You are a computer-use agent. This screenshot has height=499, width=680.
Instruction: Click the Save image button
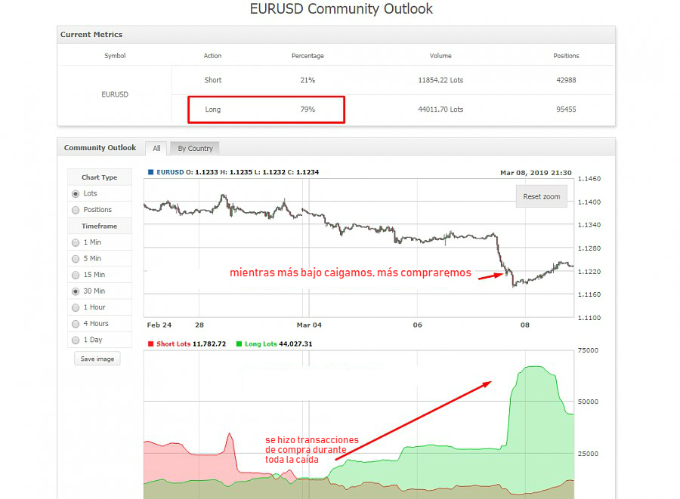97,359
